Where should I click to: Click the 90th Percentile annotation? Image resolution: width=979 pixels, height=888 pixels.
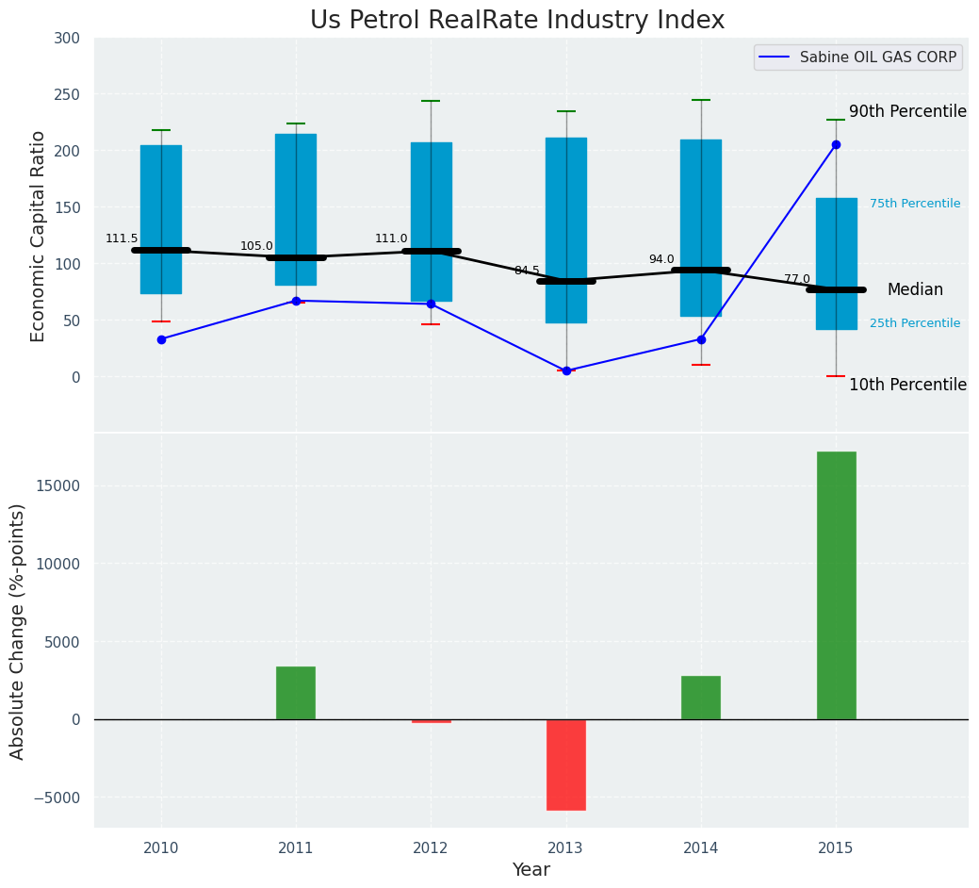point(907,111)
